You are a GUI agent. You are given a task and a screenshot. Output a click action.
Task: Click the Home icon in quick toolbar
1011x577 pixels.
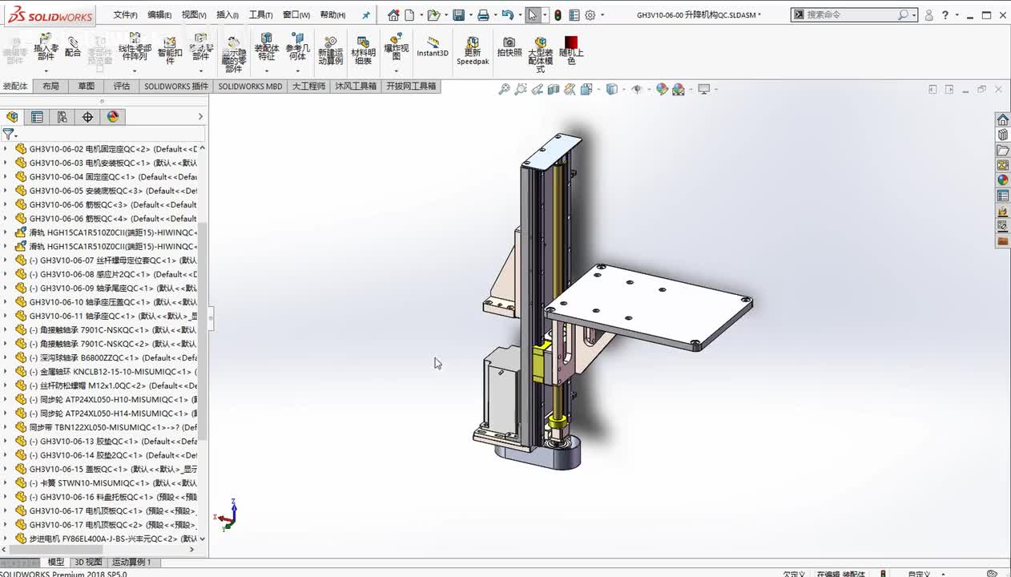point(393,14)
